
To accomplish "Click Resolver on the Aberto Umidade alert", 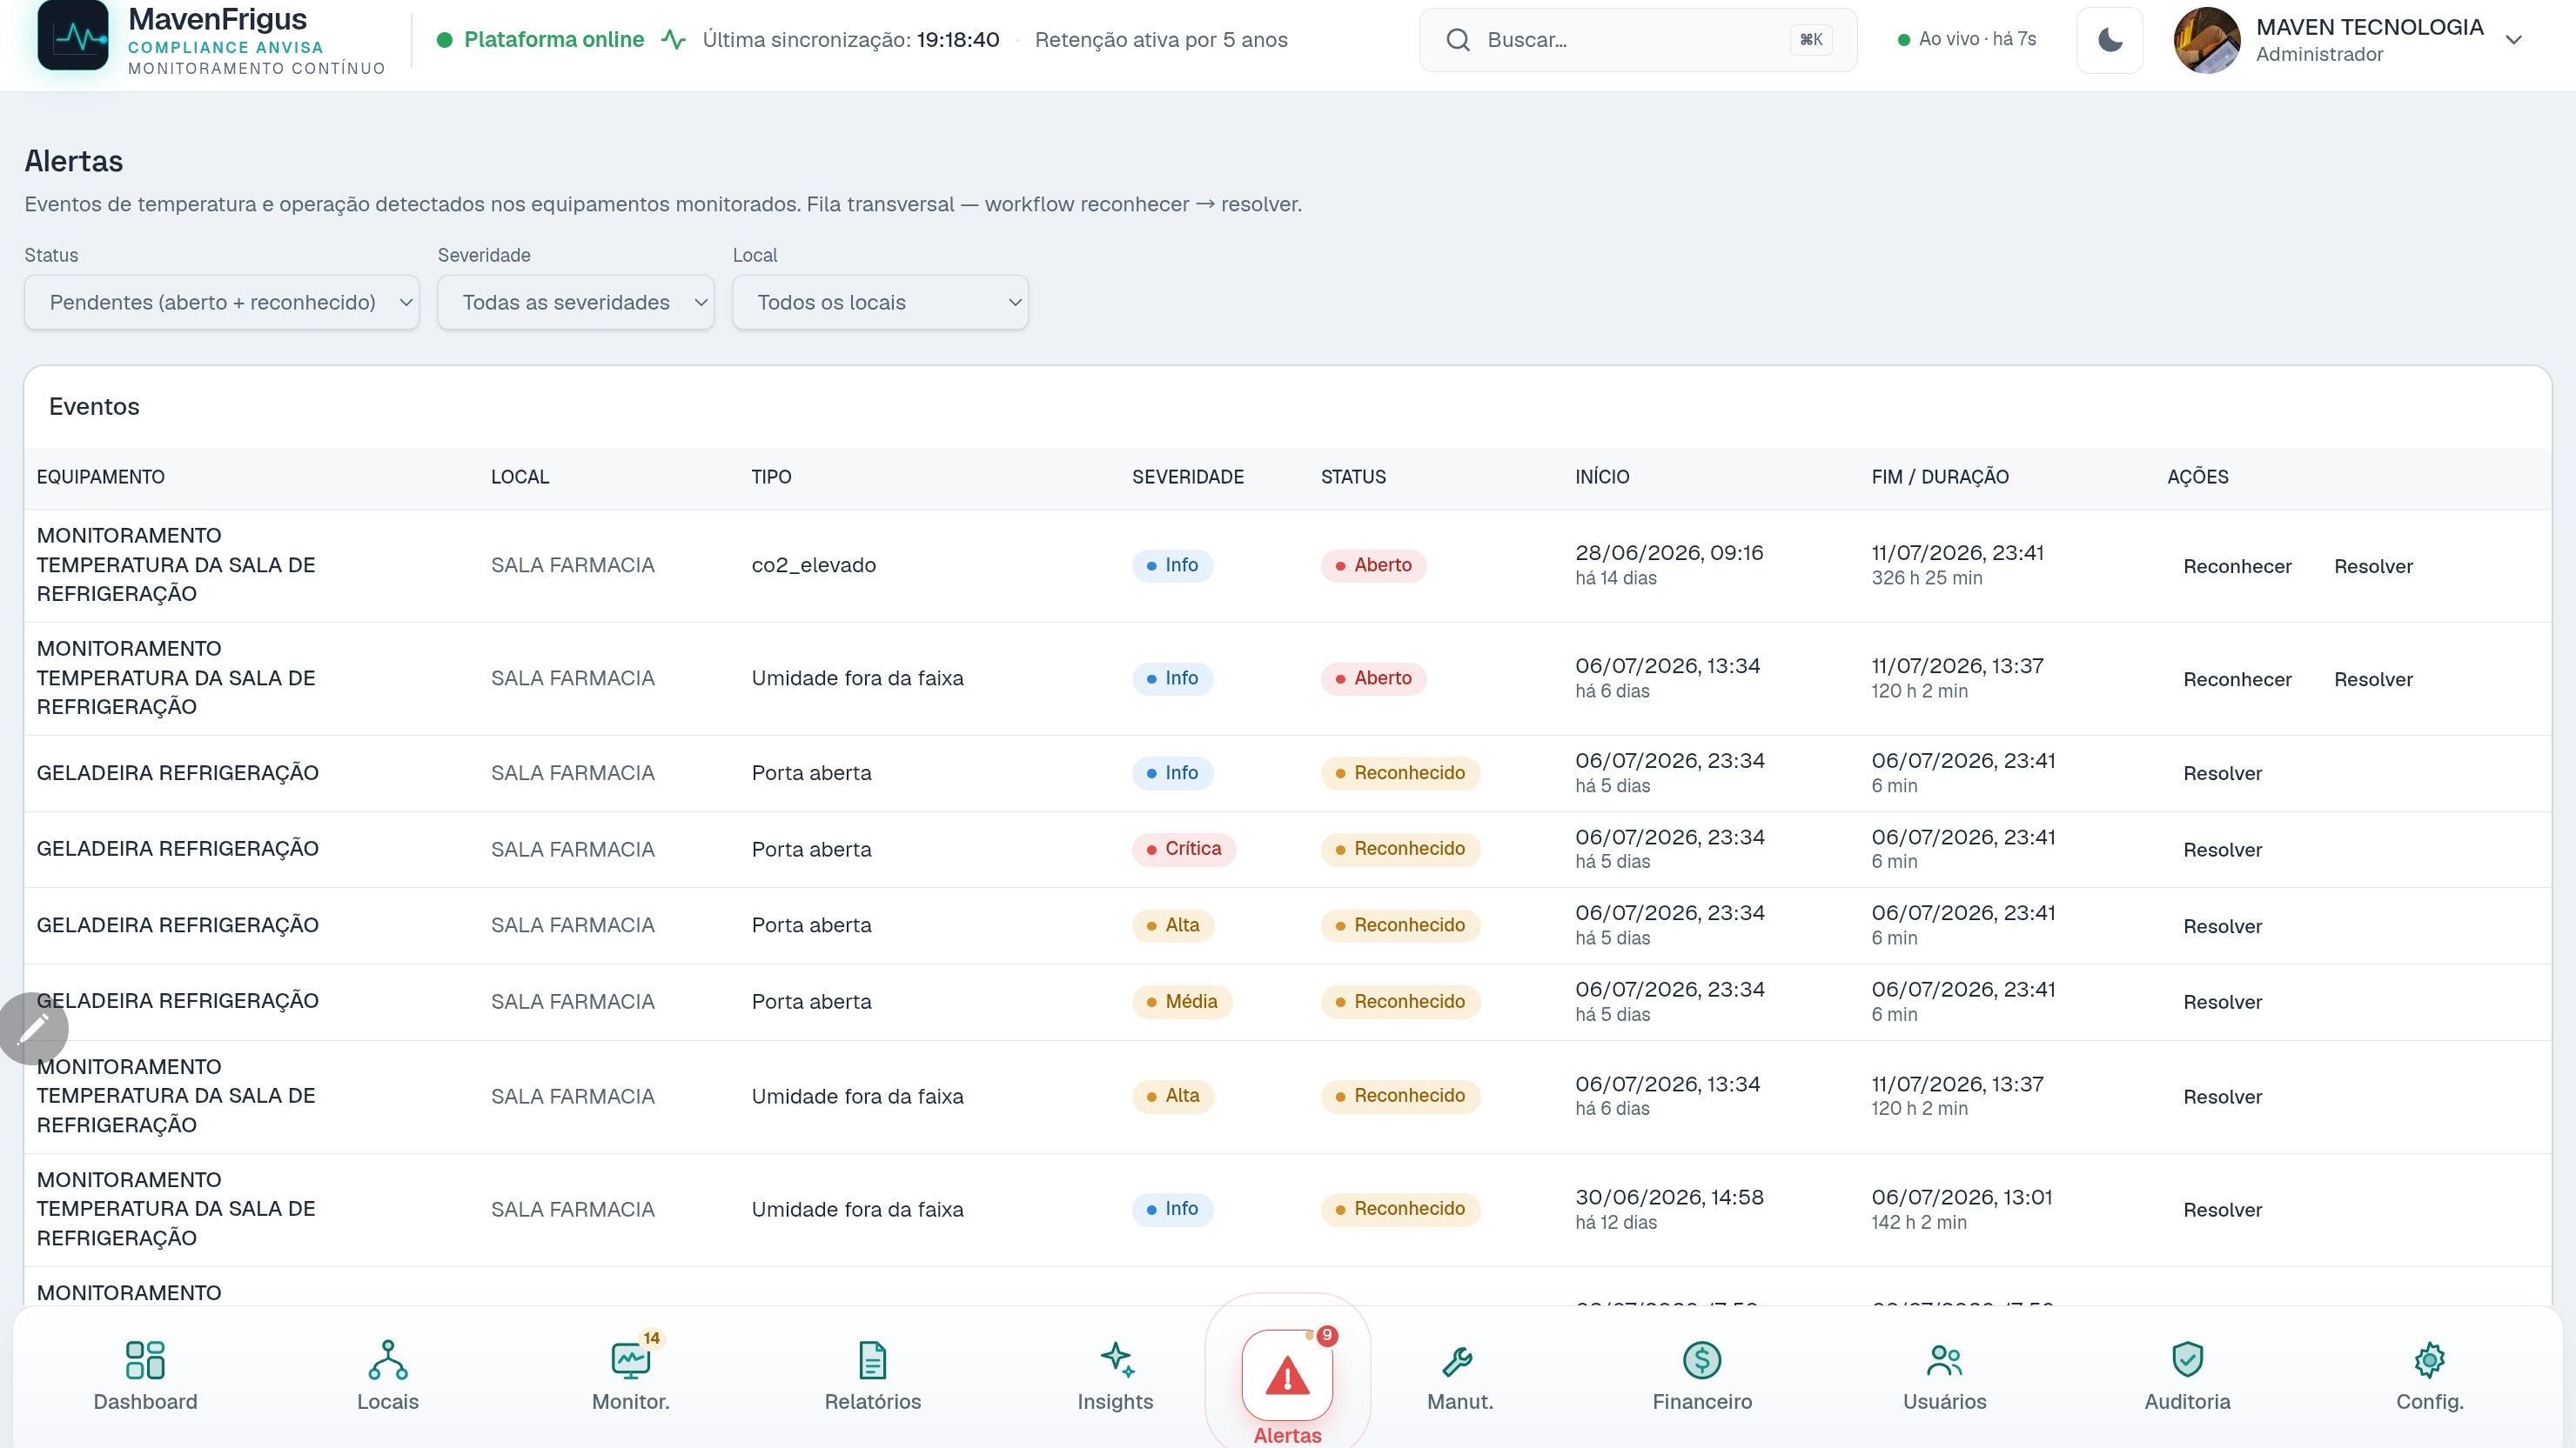I will pyautogui.click(x=2373, y=678).
